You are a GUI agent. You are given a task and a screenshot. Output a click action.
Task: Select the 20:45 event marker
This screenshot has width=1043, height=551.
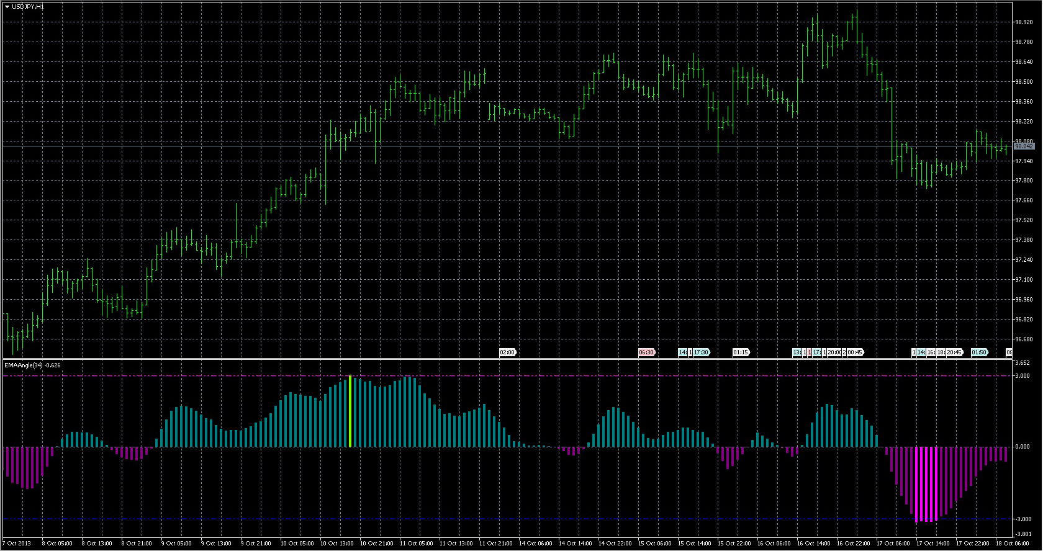tap(954, 352)
